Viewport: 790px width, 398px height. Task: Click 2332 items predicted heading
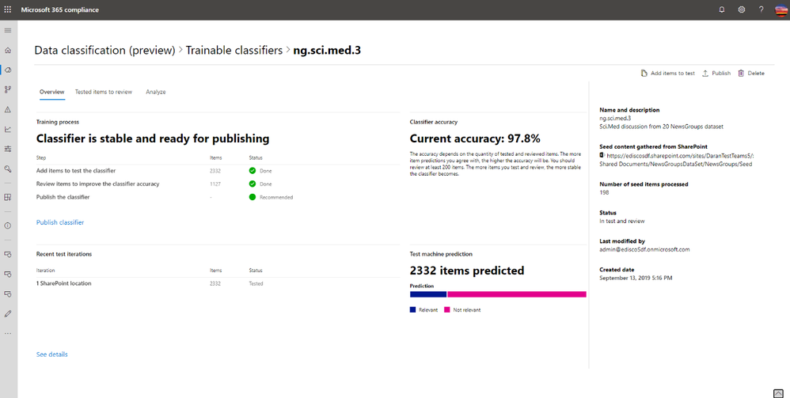pyautogui.click(x=467, y=271)
